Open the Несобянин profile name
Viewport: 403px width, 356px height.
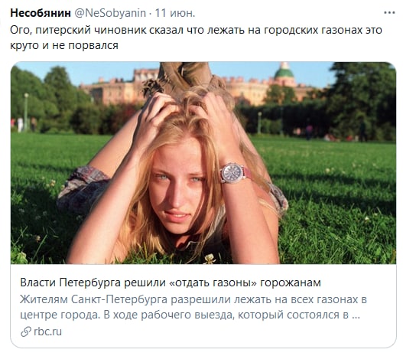click(41, 13)
